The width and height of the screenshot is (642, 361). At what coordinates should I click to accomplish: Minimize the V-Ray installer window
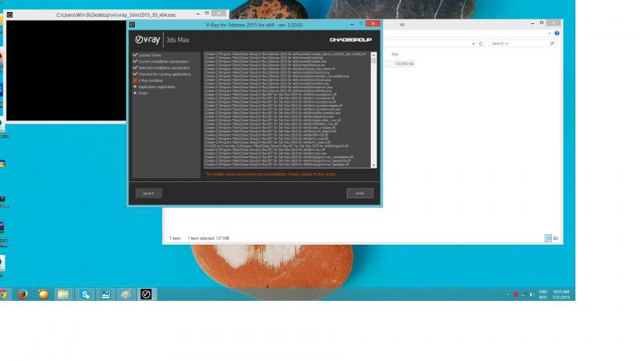(x=351, y=24)
